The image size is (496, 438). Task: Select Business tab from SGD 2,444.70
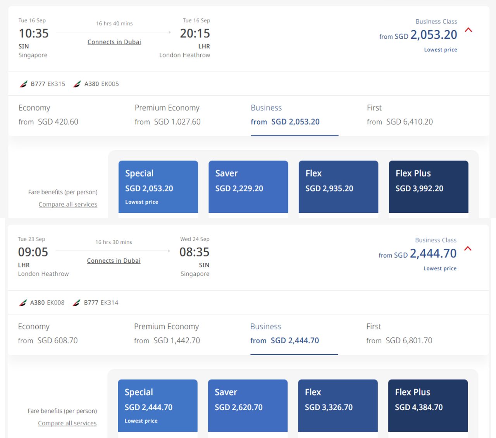294,335
